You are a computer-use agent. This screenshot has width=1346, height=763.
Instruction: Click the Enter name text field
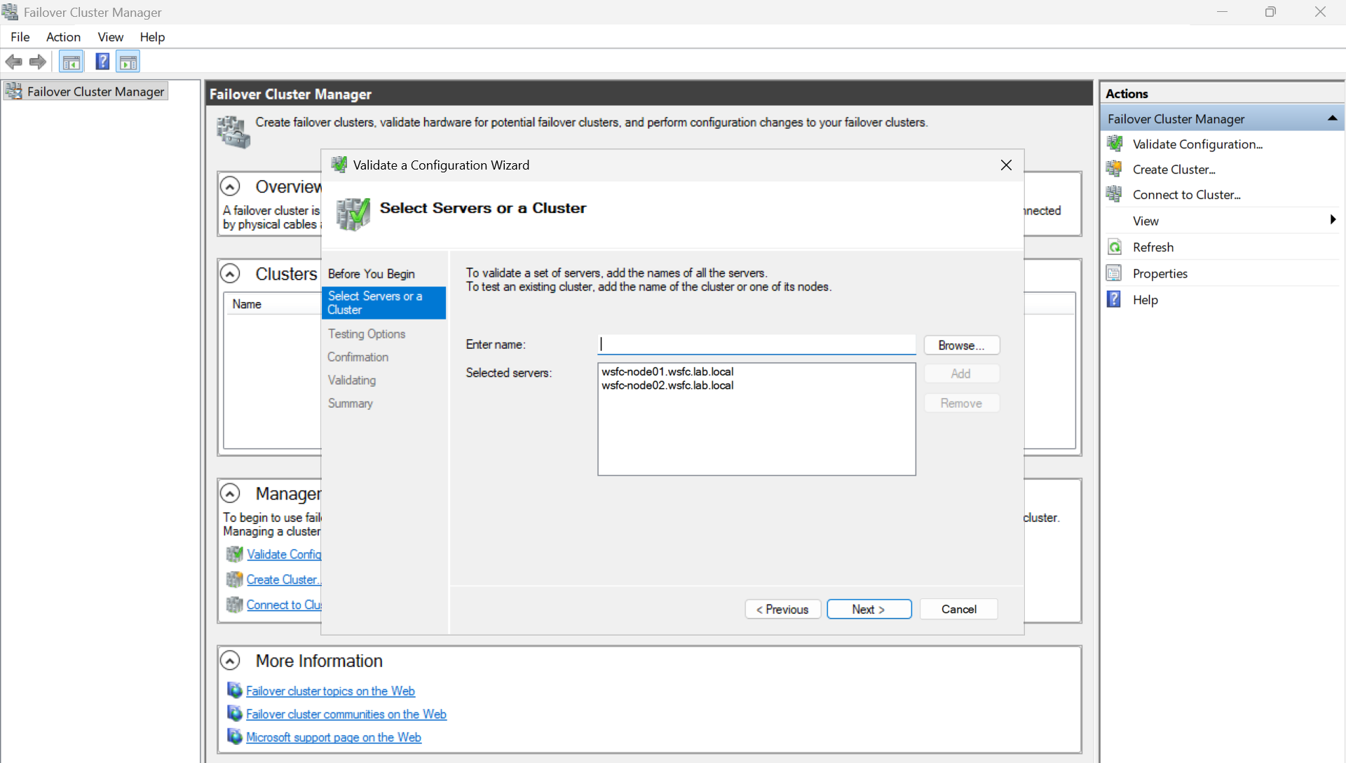tap(756, 345)
